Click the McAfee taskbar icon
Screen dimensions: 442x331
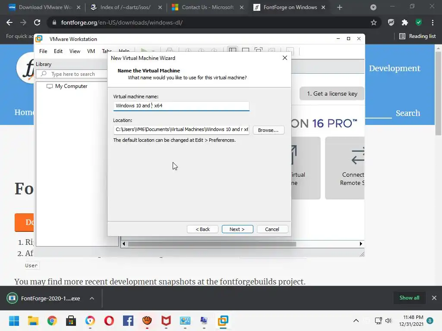coord(166,321)
